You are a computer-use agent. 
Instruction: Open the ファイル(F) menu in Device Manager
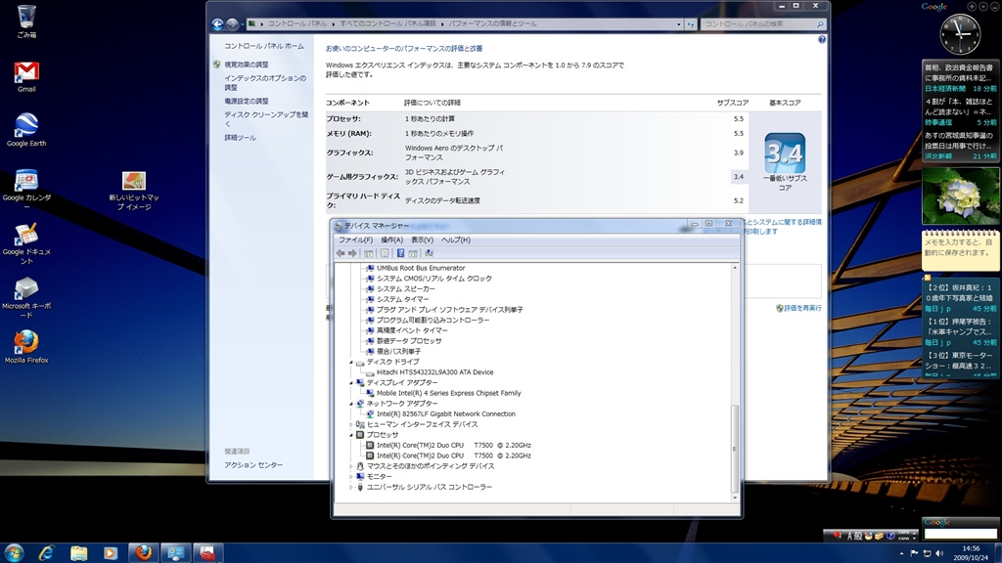(x=355, y=239)
